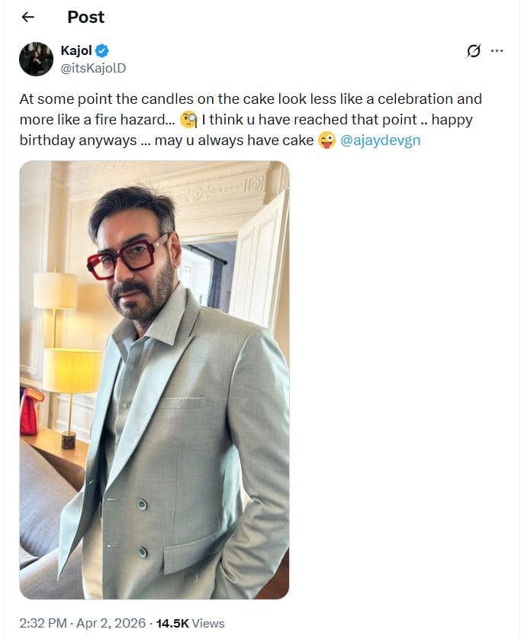Open the Kajol display name link

(76, 50)
